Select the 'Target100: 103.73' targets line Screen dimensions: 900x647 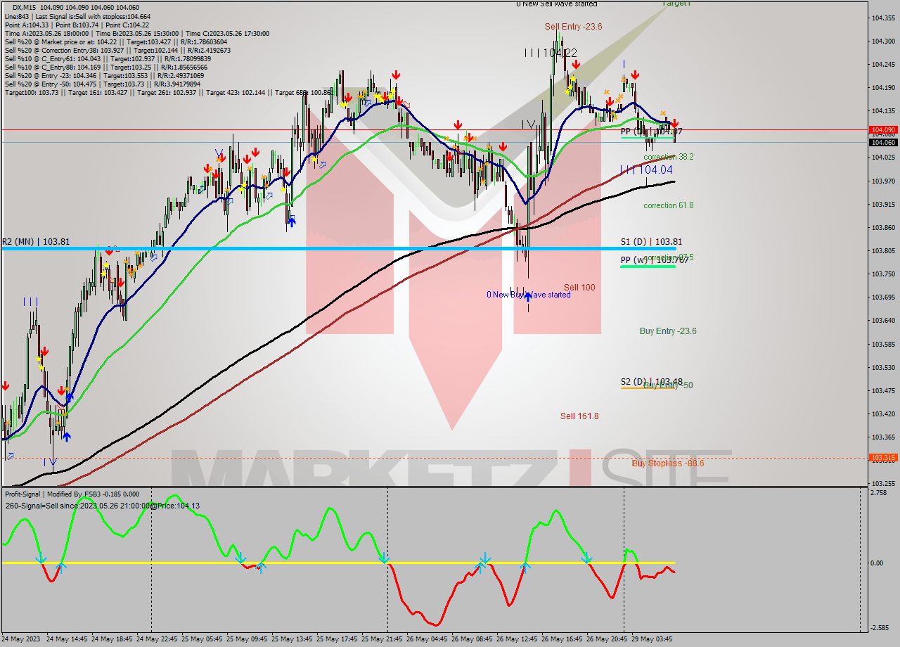coord(169,92)
